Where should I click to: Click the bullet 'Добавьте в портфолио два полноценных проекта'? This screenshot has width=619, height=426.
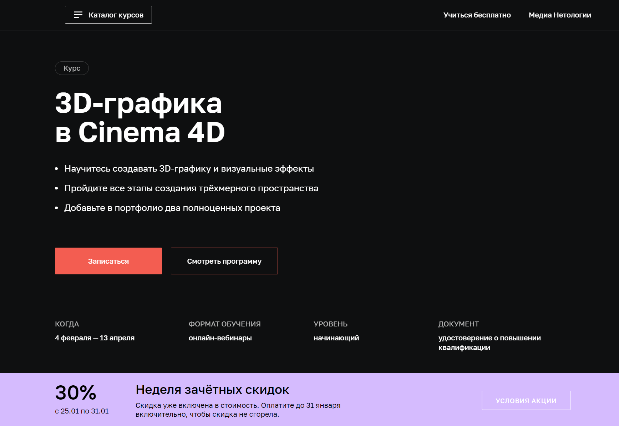[172, 208]
